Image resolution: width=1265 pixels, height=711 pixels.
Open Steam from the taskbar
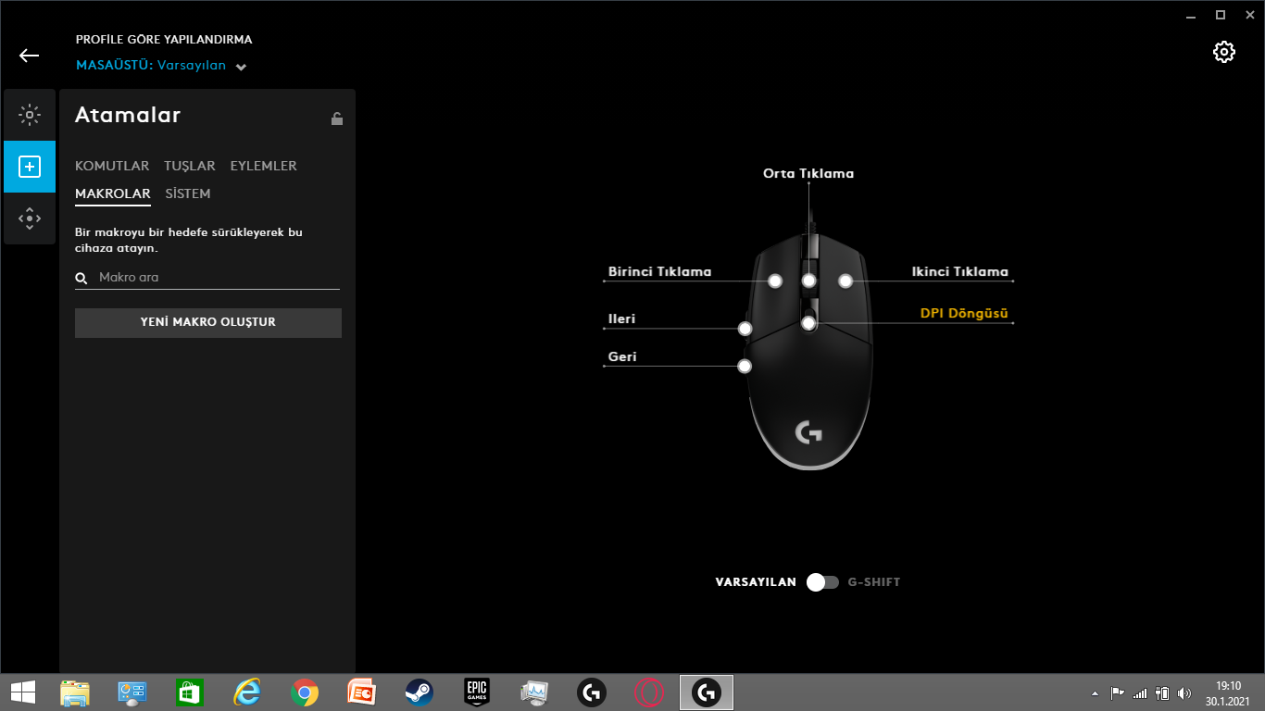(419, 692)
